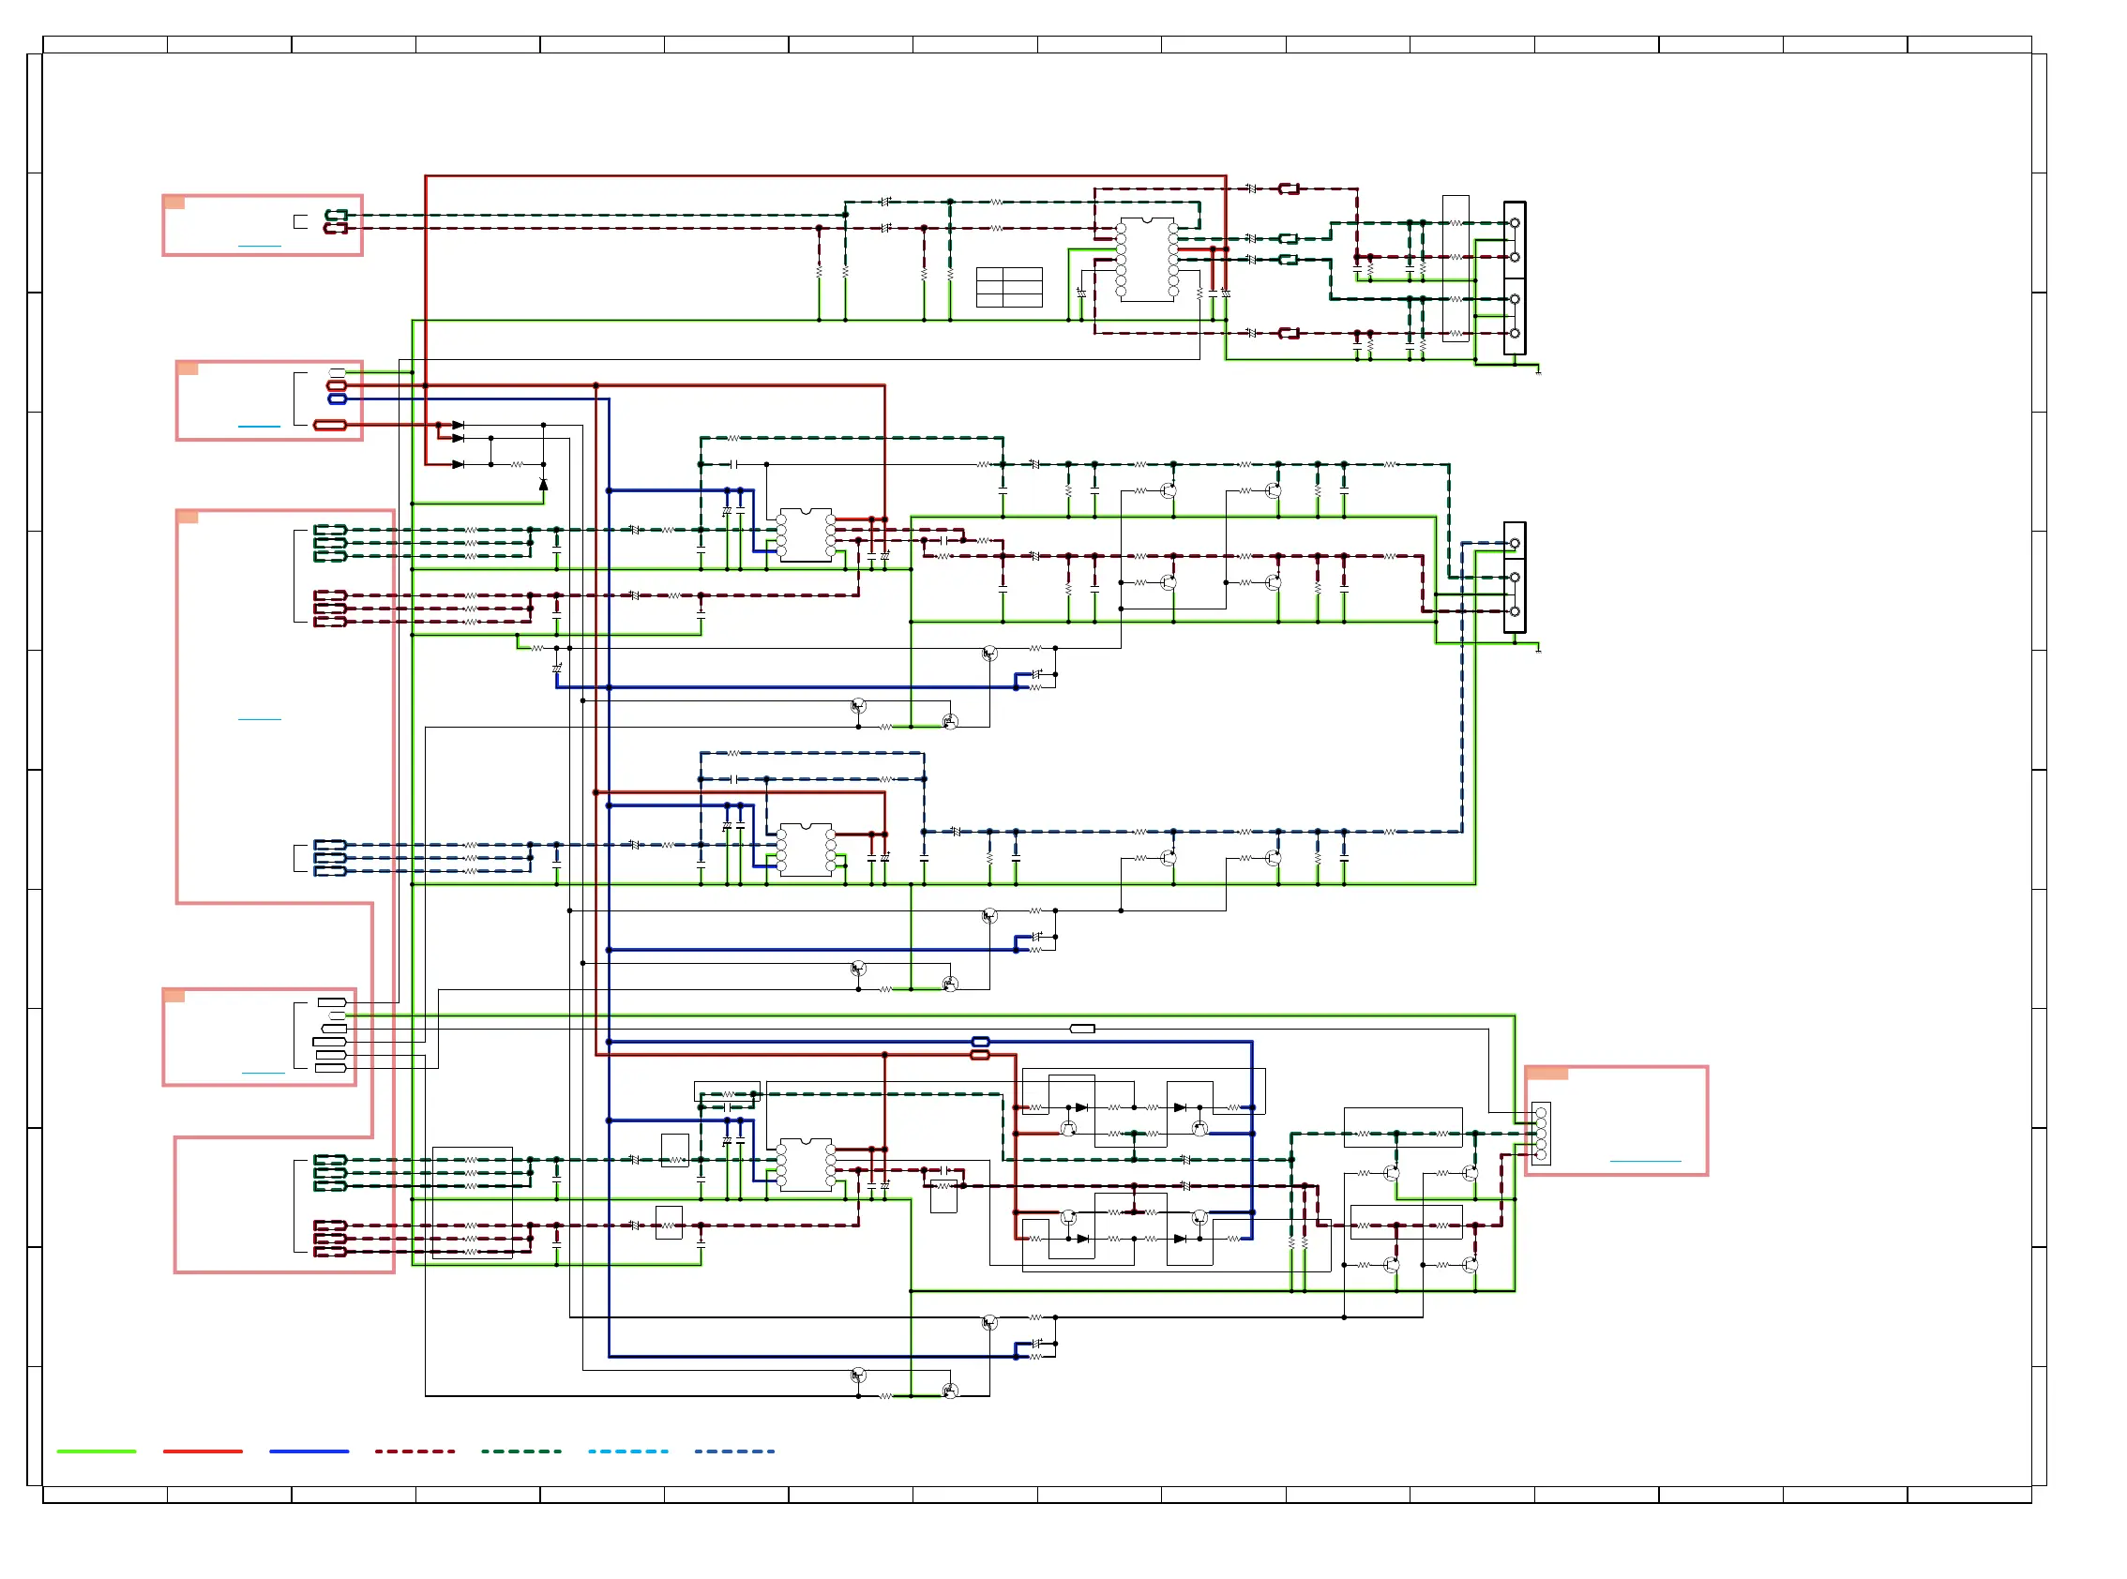The height and width of the screenshot is (1579, 2127).
Task: Click the cyan underlined link in the second pink box
Action: point(259,427)
